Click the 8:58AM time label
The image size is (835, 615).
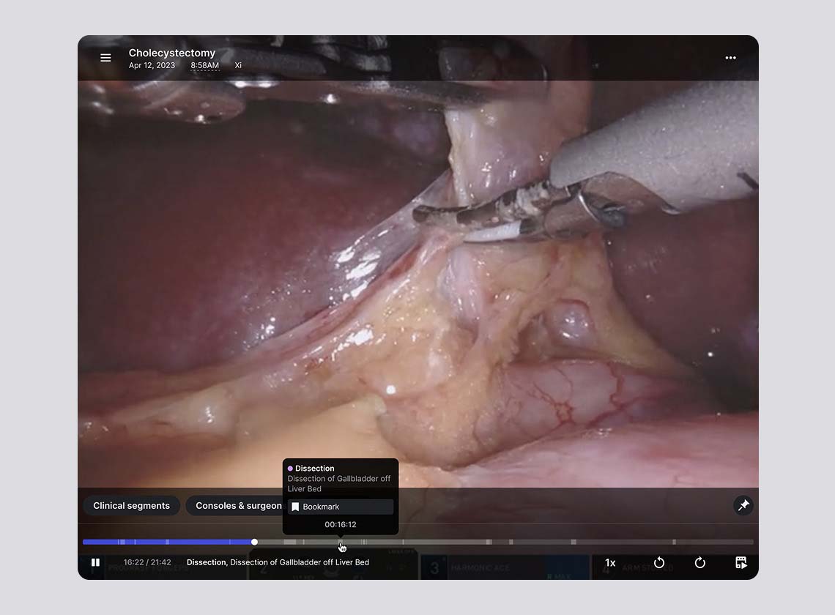coord(205,65)
